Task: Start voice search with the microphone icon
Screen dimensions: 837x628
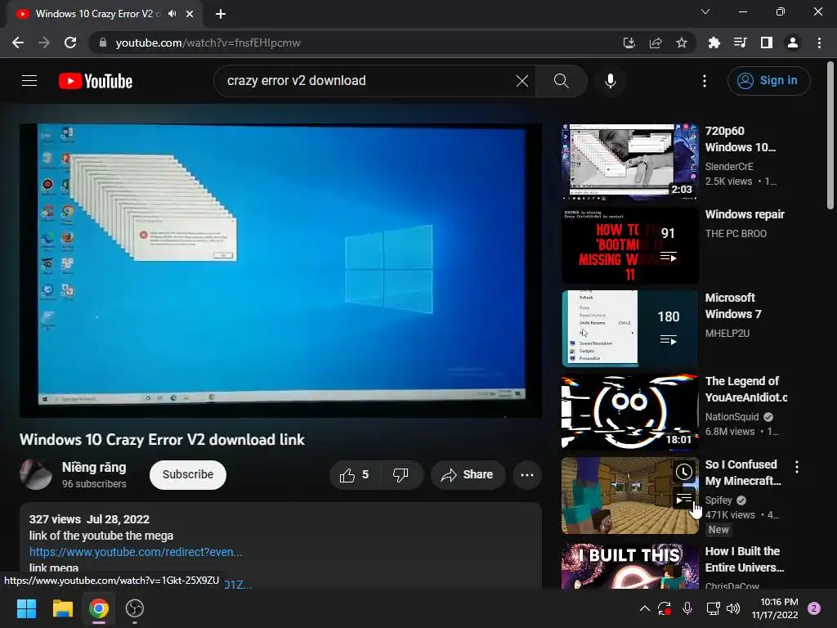Action: pos(610,81)
